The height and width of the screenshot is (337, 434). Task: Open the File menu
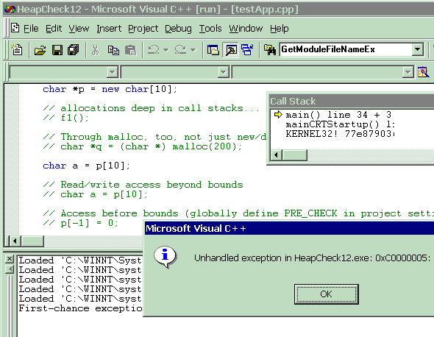(x=31, y=29)
